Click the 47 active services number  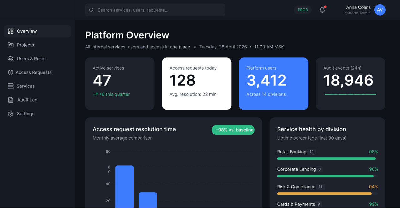102,81
